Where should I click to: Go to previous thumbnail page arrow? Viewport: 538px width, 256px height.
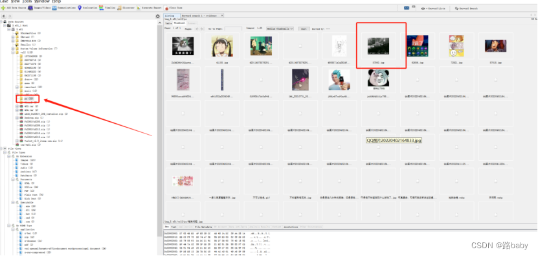(x=197, y=29)
